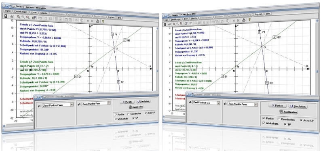Open the Datei menu in the right window
Screen dimensions: 321x151
pyautogui.click(x=166, y=20)
